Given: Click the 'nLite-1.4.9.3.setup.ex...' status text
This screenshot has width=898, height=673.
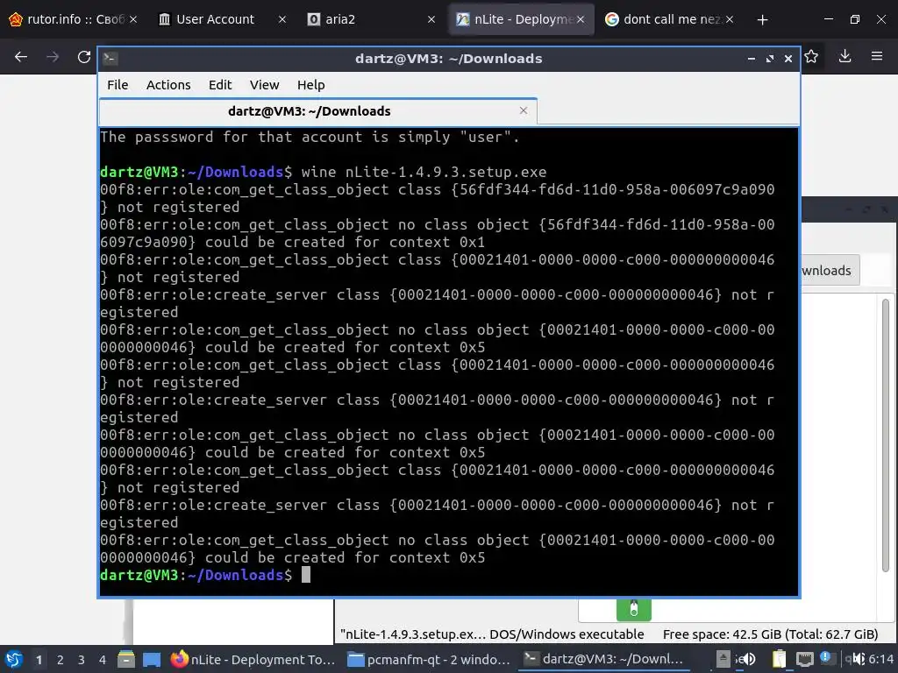Looking at the screenshot, I should click(492, 634).
